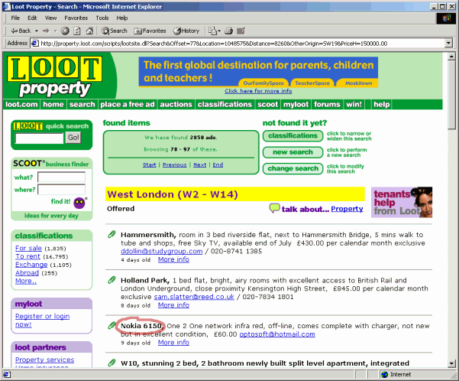The height and width of the screenshot is (381, 459).
Task: Open the History toolbar button
Action: pyautogui.click(x=186, y=31)
